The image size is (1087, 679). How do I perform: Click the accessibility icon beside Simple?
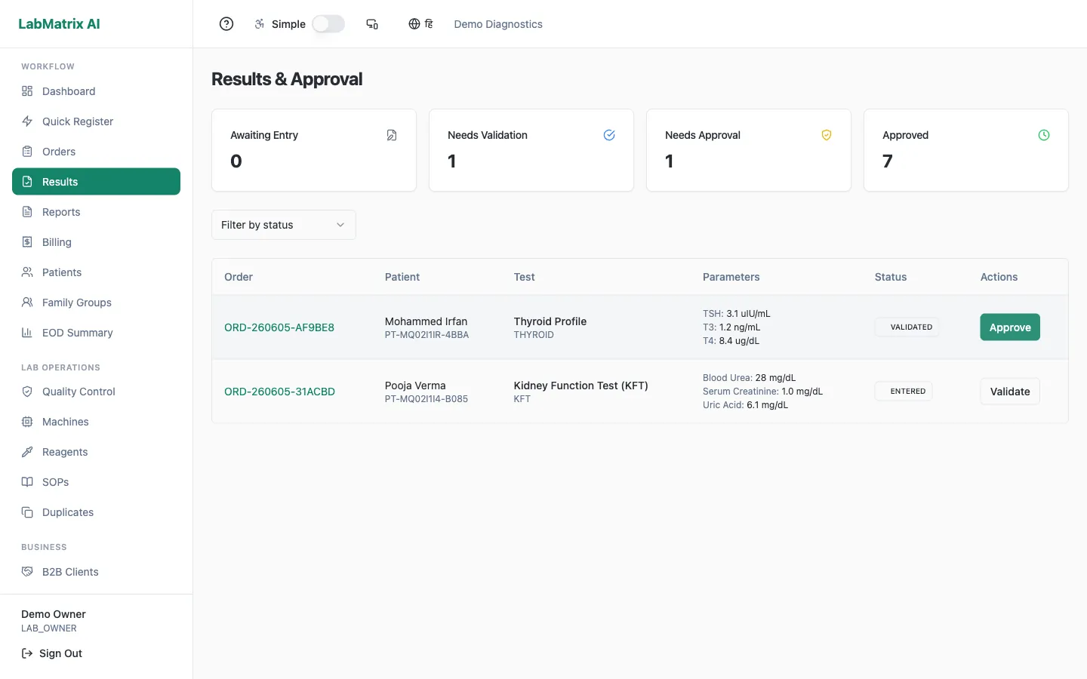point(260,24)
